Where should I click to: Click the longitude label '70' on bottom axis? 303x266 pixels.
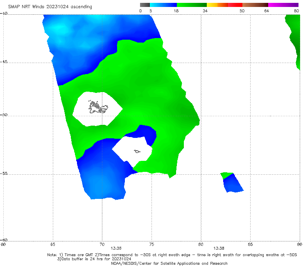click(102, 244)
